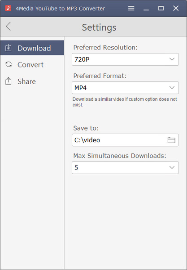Screen dimensions: 187x270
Task: Click the Settings page heading
Action: 99,27
